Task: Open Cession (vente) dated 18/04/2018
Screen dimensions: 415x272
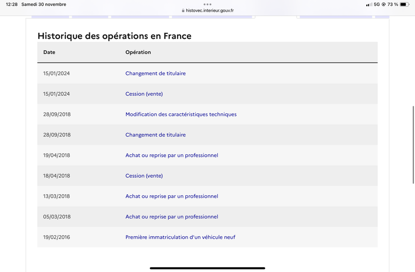Action: click(x=144, y=176)
